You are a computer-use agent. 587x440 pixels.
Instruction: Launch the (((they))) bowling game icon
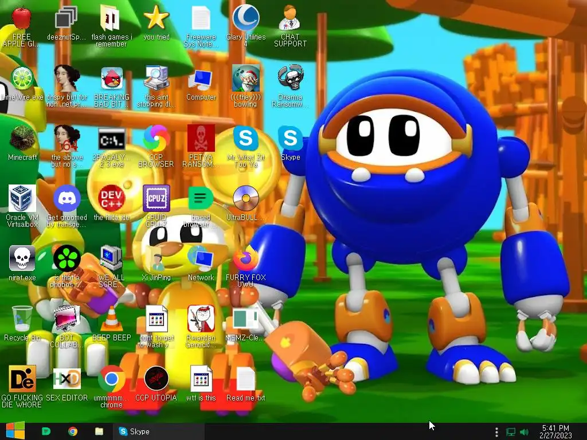pos(245,78)
